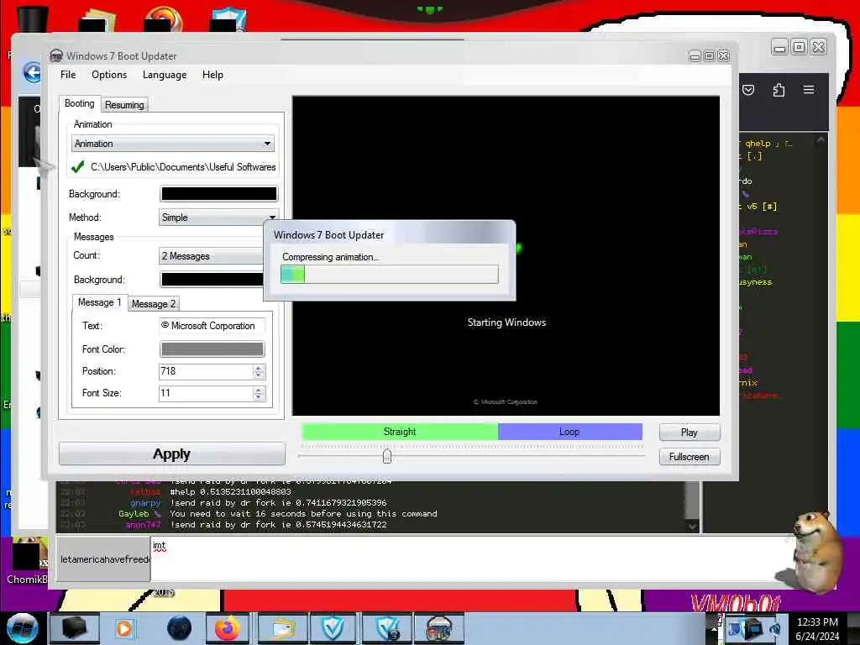This screenshot has height=645, width=860.
Task: Click the dark globe taskbar icon
Action: [179, 628]
